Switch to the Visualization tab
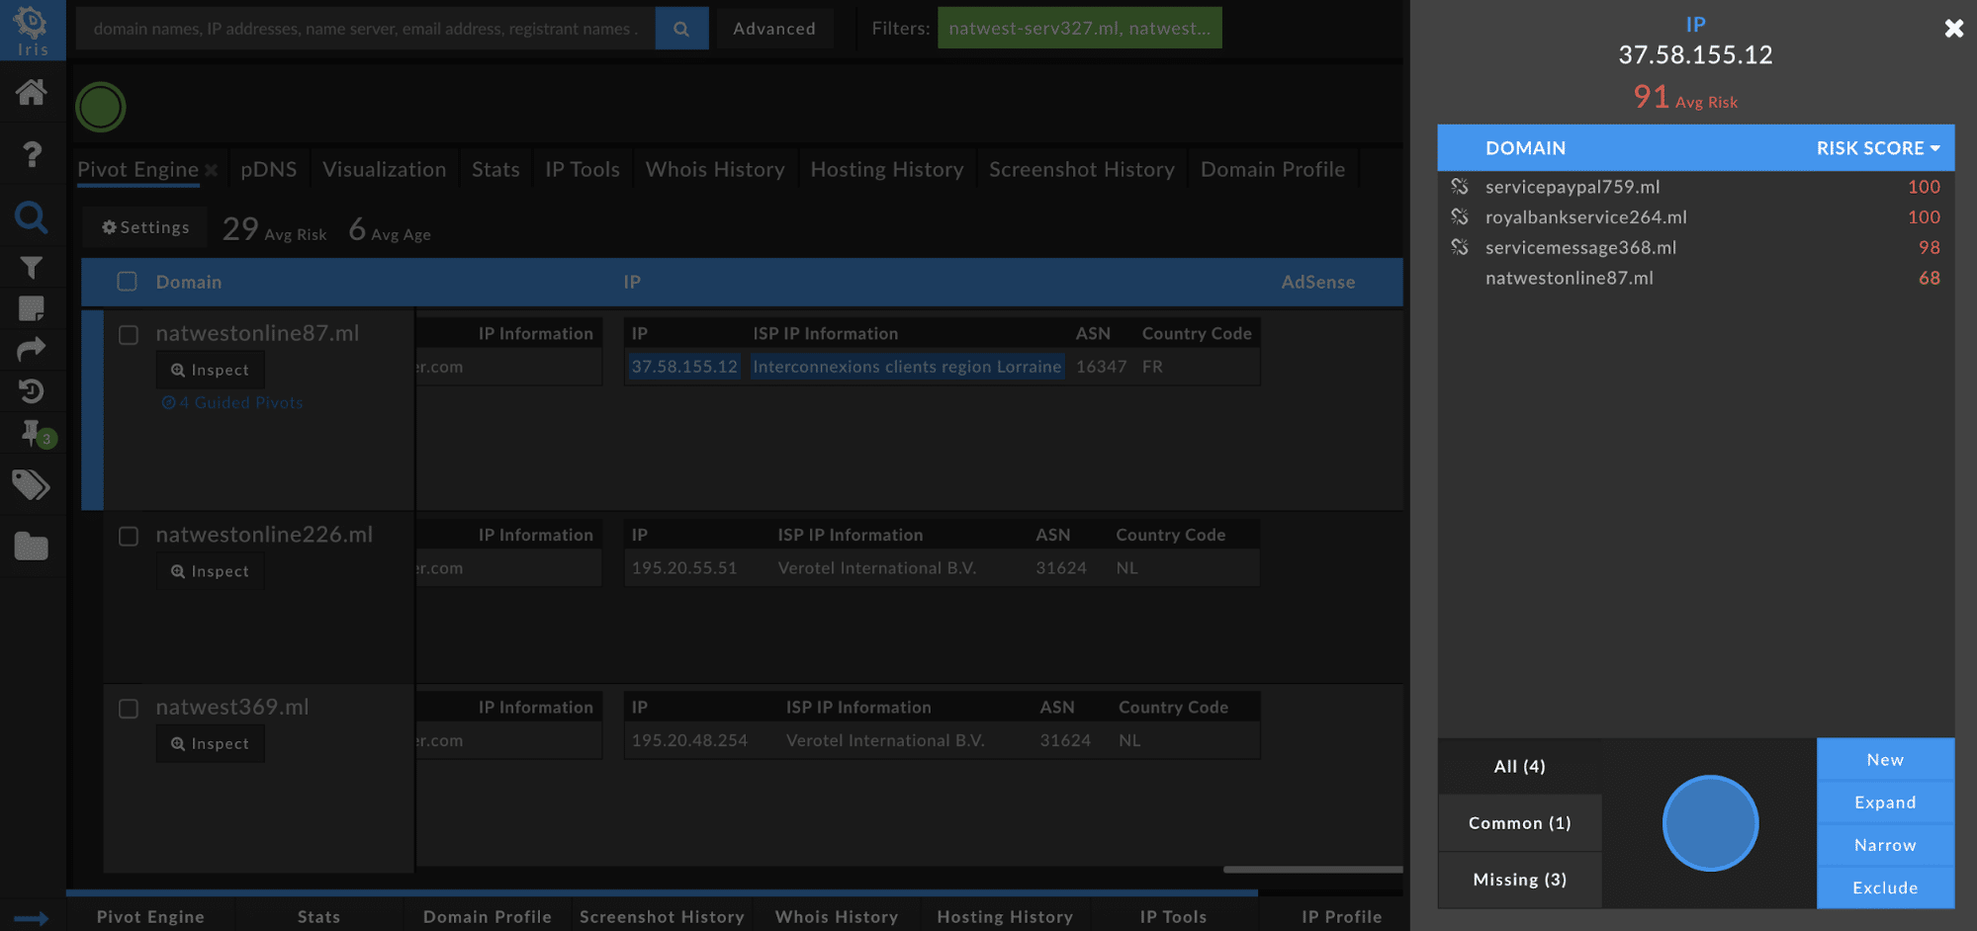This screenshot has height=931, width=1977. tap(385, 169)
